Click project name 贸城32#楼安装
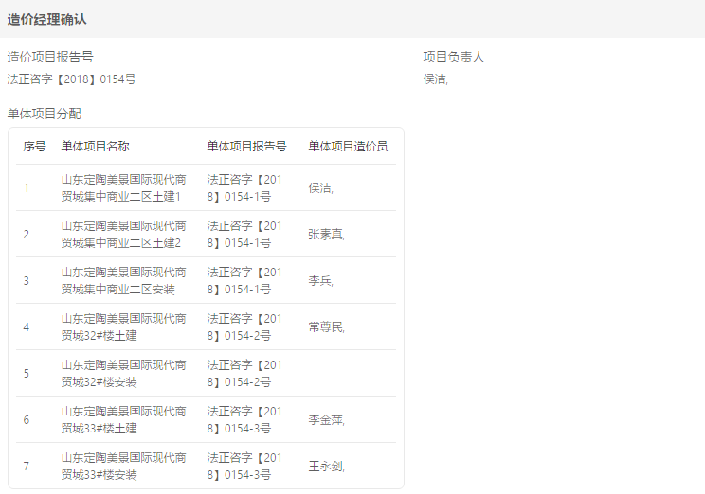 pos(123,373)
